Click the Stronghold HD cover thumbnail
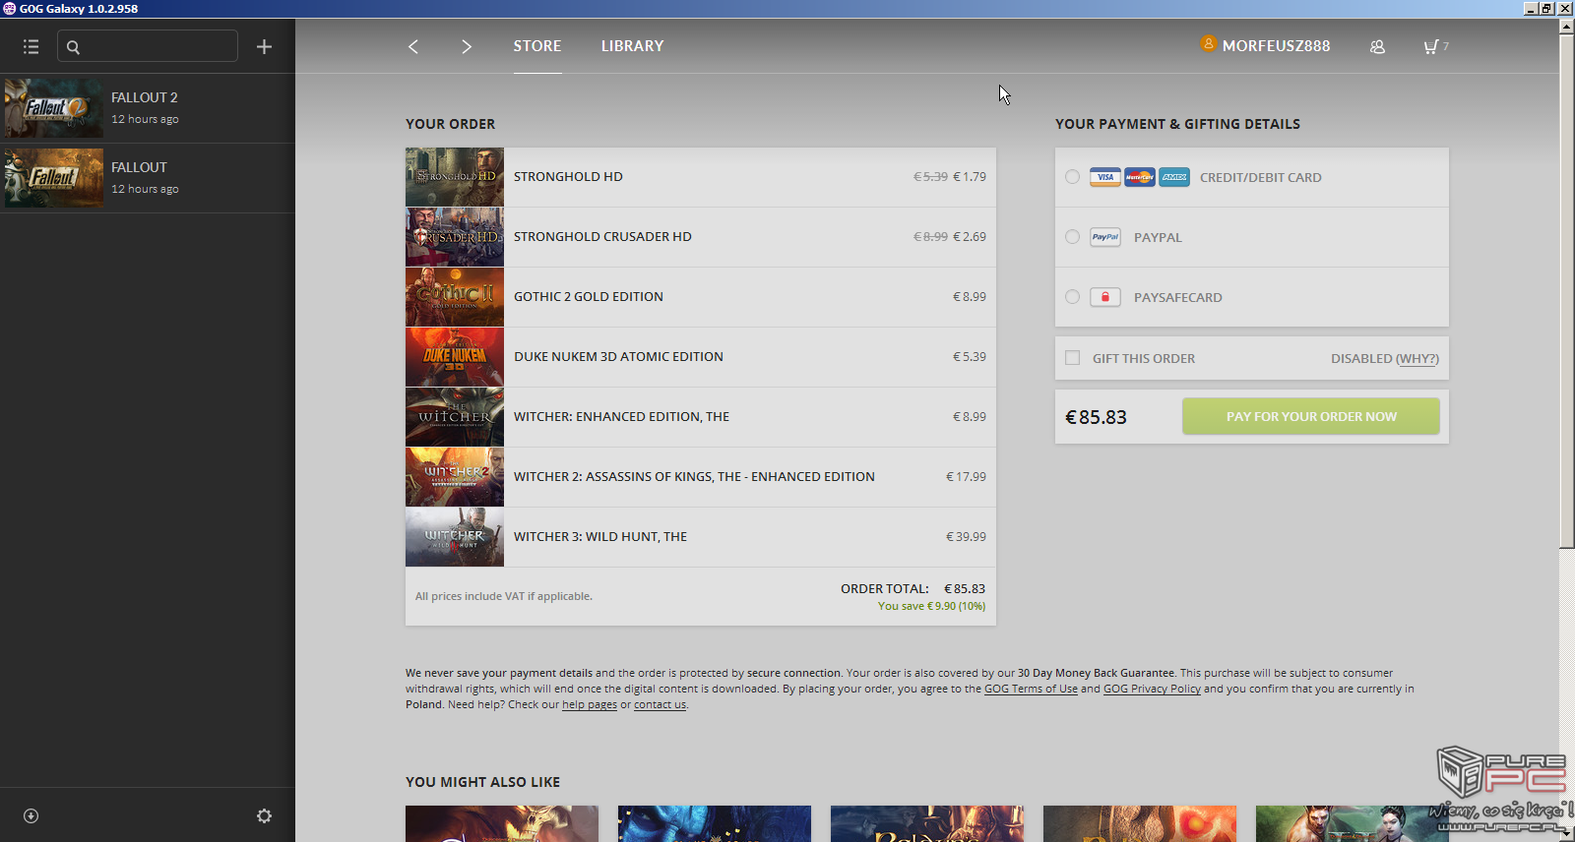Image resolution: width=1575 pixels, height=842 pixels. point(455,177)
